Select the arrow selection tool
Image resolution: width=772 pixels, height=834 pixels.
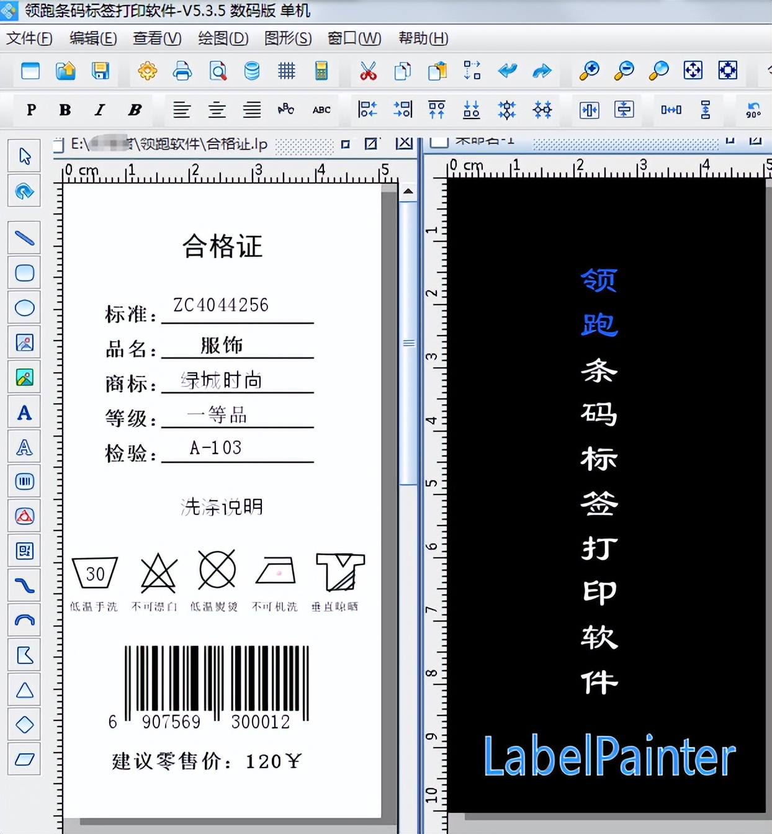[x=24, y=156]
